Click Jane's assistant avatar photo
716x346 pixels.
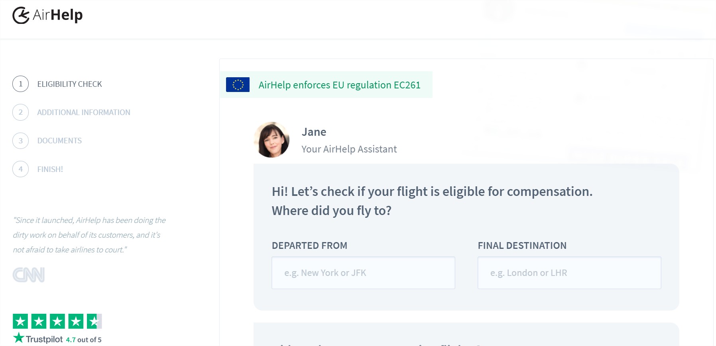click(x=271, y=140)
